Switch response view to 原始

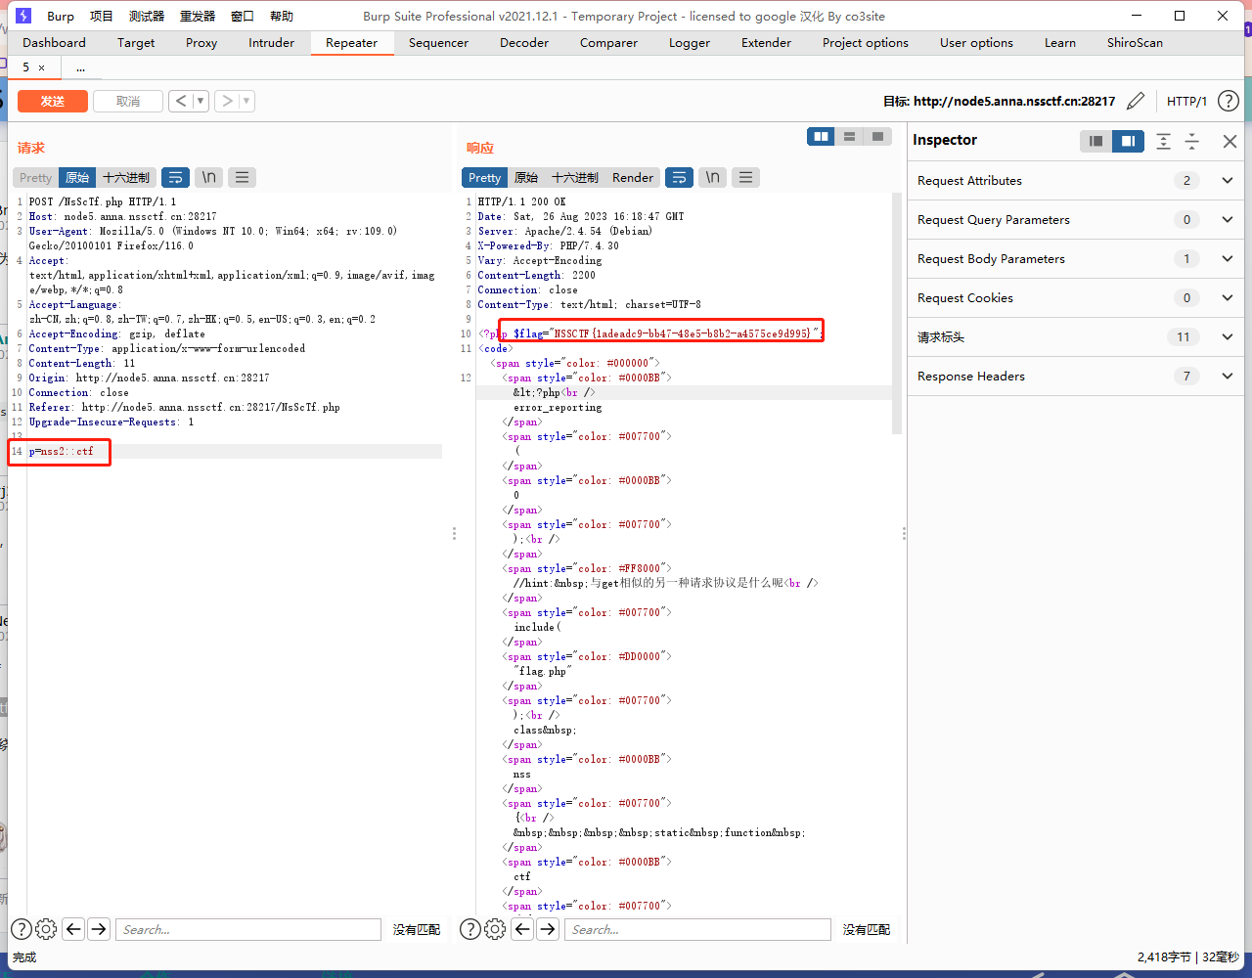(526, 177)
